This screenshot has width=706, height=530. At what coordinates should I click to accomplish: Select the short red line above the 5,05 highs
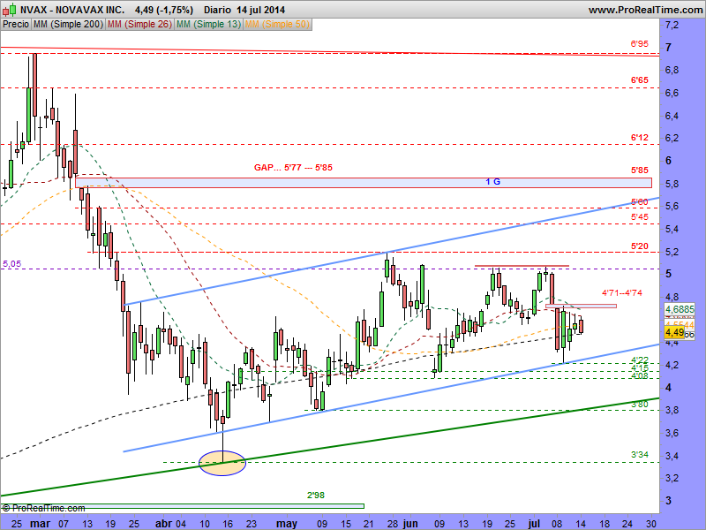(x=522, y=267)
